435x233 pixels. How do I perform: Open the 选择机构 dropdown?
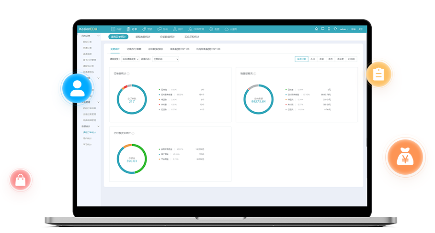tap(165, 59)
